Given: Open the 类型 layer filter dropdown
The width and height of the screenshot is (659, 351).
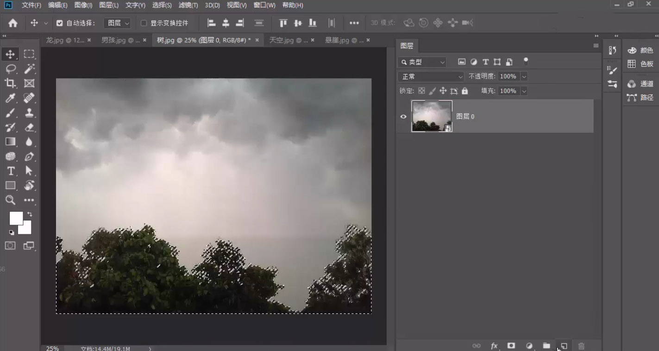Looking at the screenshot, I should click(422, 62).
